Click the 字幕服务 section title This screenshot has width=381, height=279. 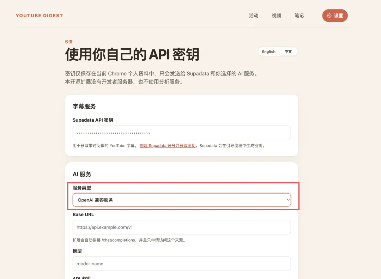click(x=84, y=107)
